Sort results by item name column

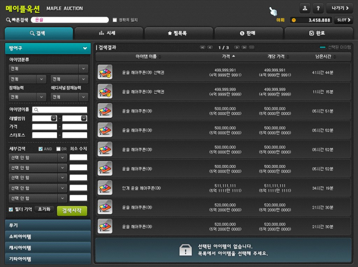(x=148, y=57)
